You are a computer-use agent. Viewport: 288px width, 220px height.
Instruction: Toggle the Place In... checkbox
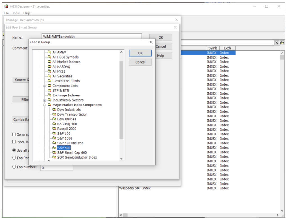(14, 142)
